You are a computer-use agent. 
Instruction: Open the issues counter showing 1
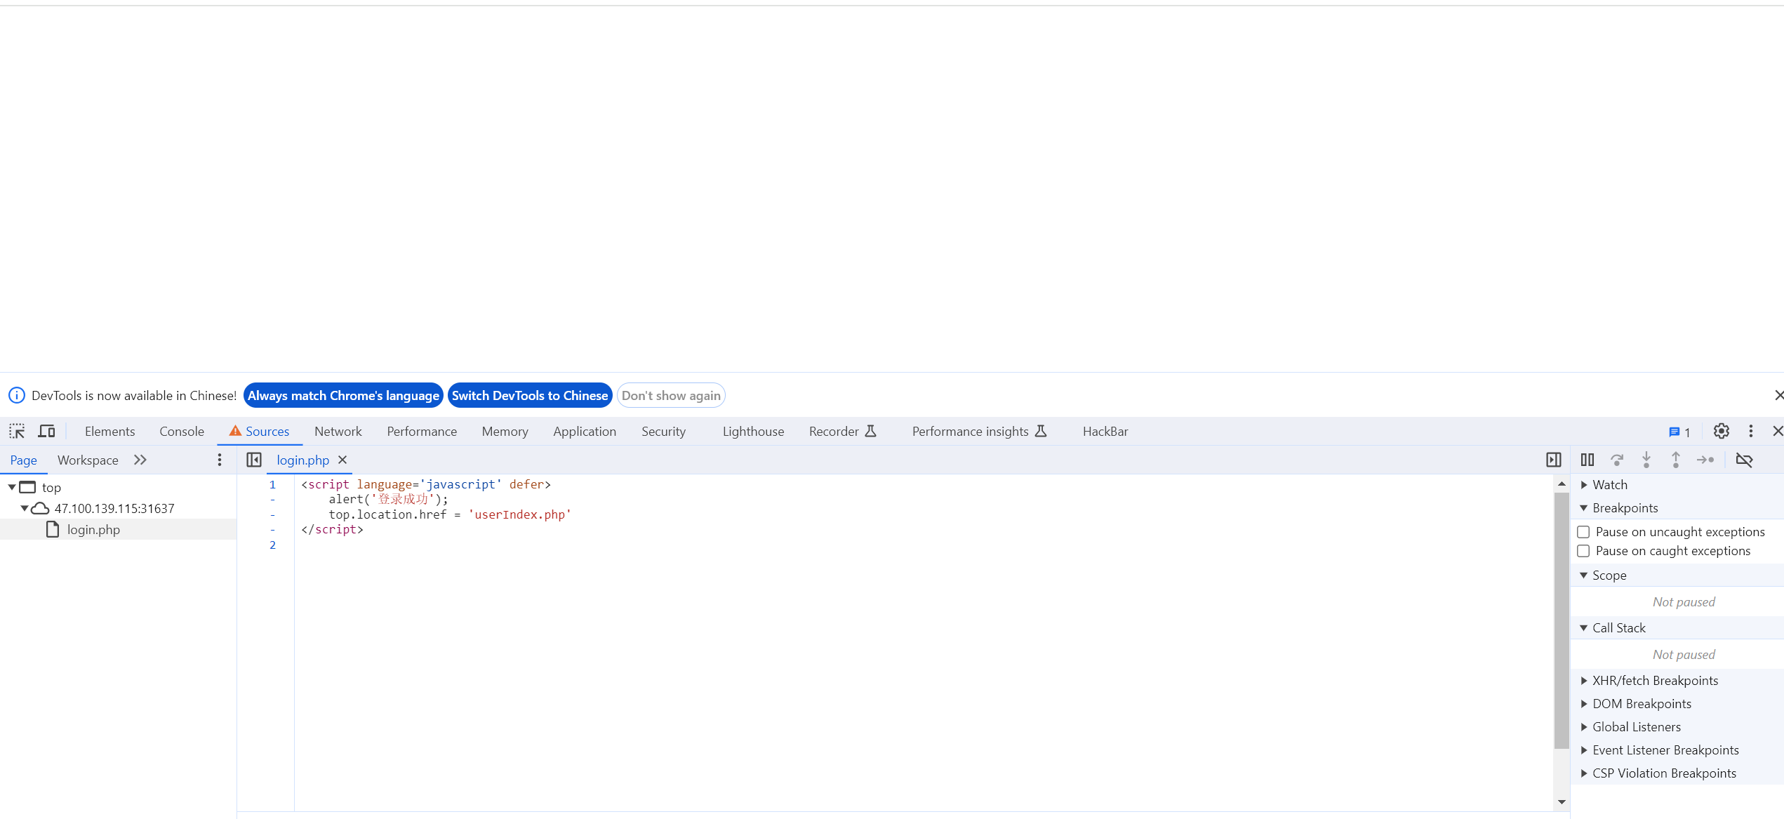[1679, 432]
